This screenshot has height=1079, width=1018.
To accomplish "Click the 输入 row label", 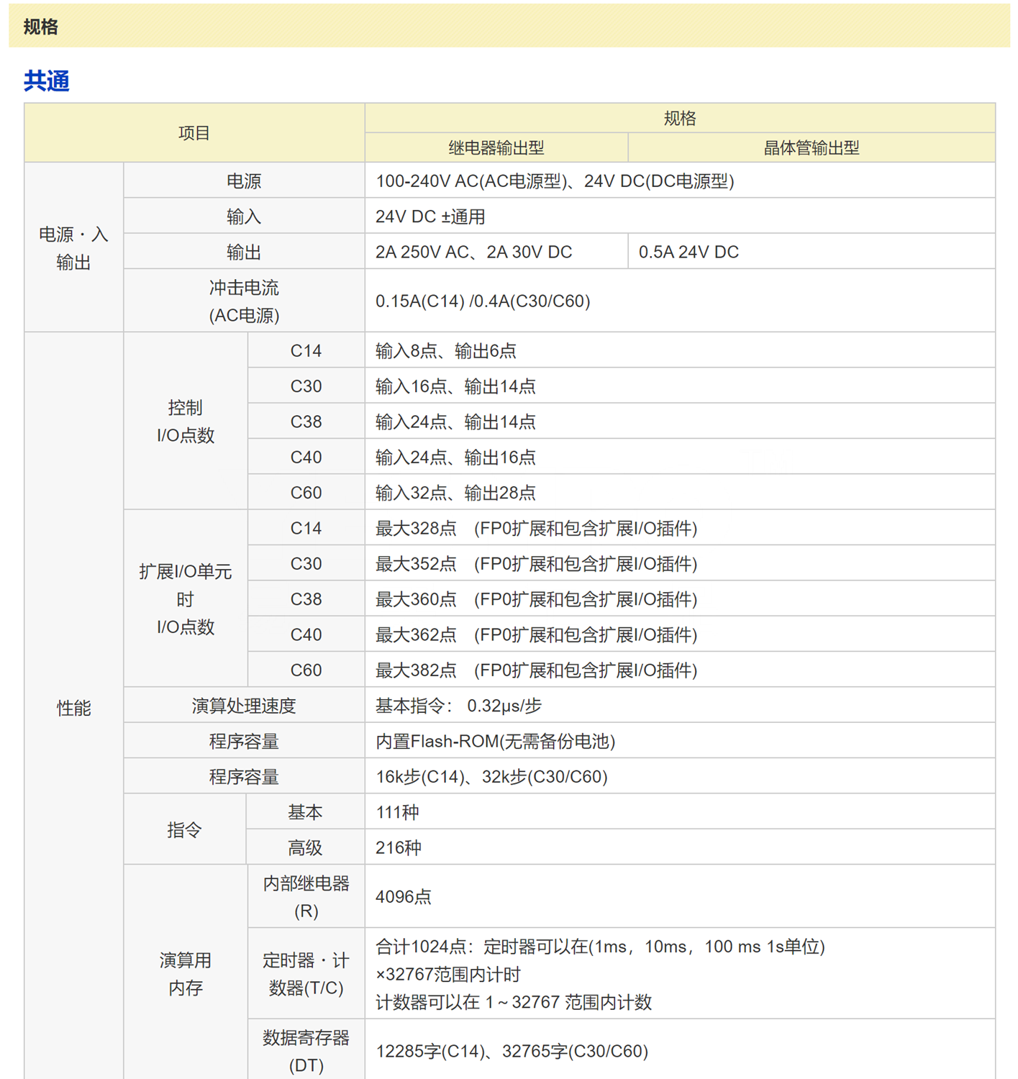I will [x=244, y=216].
